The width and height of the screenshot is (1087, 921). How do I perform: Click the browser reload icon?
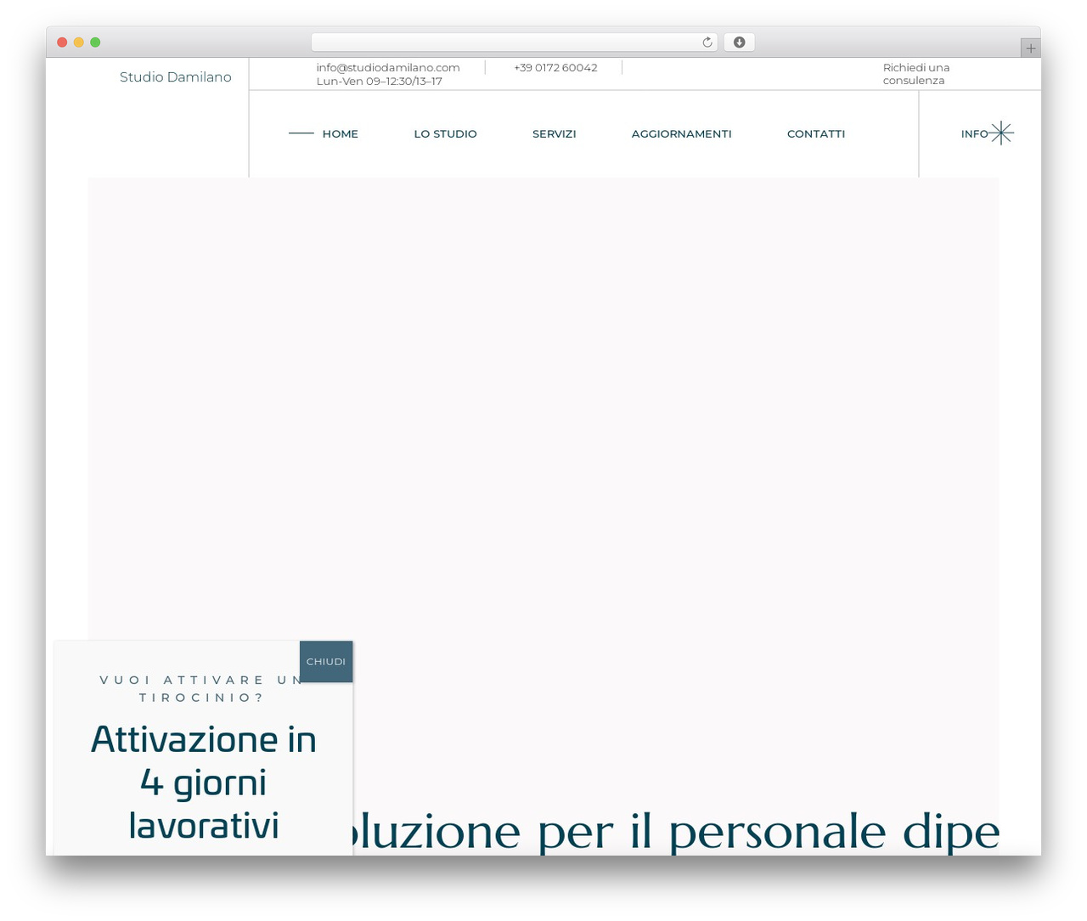707,42
